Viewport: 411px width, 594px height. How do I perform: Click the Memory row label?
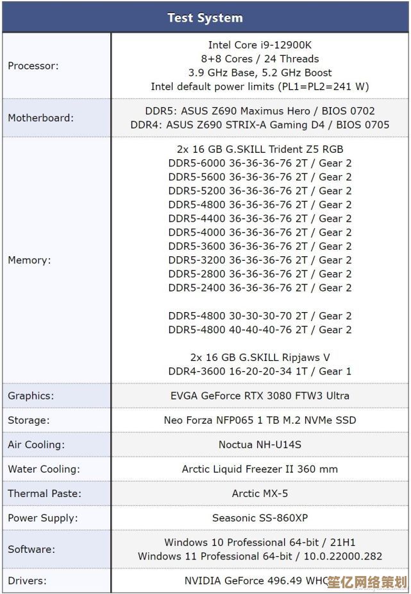(29, 260)
